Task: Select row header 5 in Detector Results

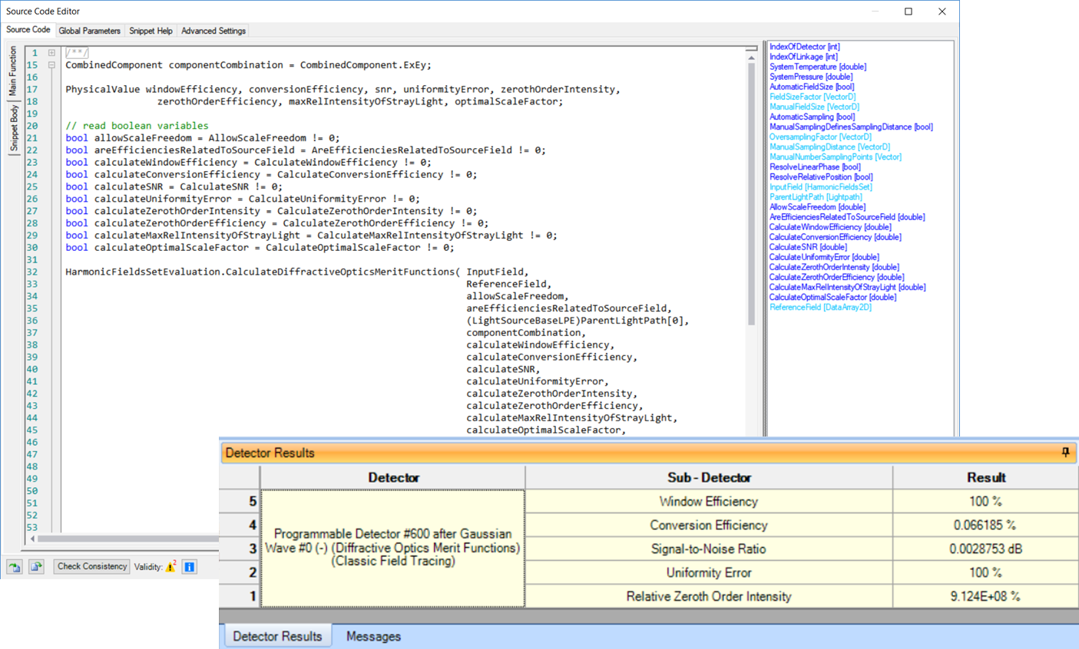Action: (x=240, y=502)
